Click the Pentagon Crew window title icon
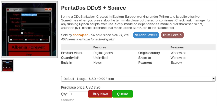 (8, 10)
